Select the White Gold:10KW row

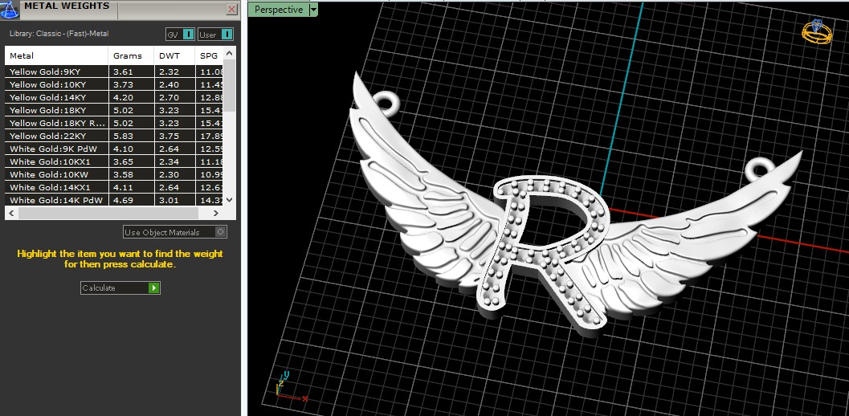pos(114,174)
